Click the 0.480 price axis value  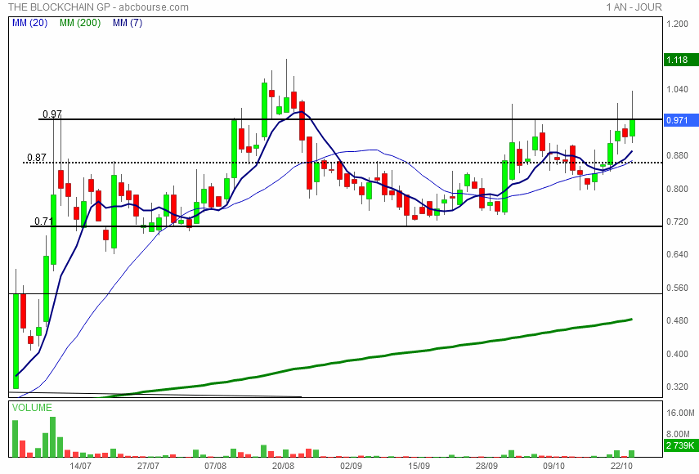click(678, 320)
